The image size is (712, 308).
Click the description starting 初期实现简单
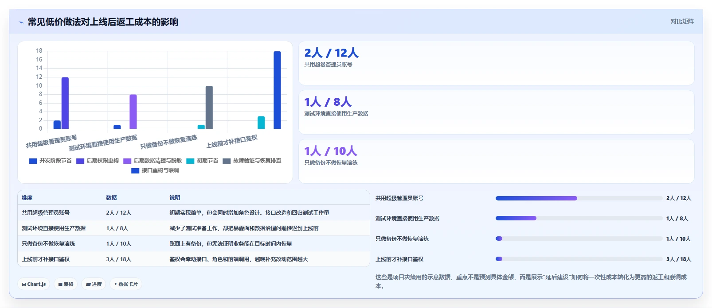[x=249, y=213]
